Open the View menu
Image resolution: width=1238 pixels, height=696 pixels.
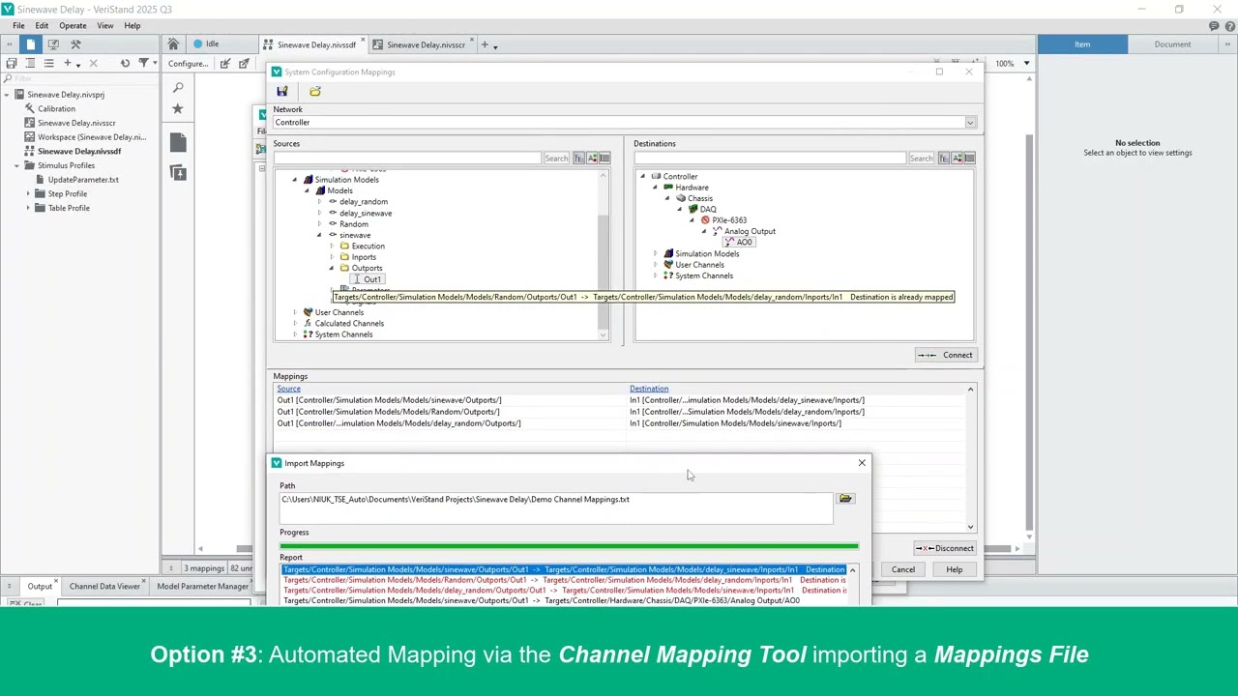[x=104, y=26]
